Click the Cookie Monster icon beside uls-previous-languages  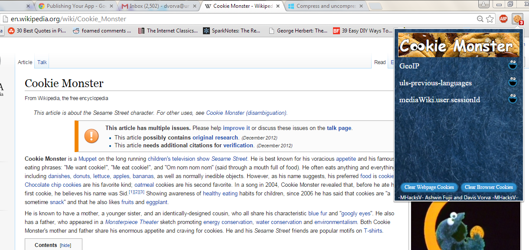(513, 83)
